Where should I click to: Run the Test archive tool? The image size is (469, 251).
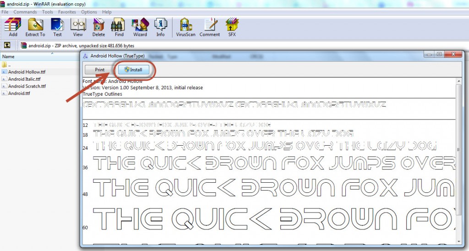(x=57, y=27)
